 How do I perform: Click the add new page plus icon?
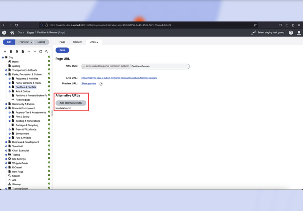pos(5,51)
